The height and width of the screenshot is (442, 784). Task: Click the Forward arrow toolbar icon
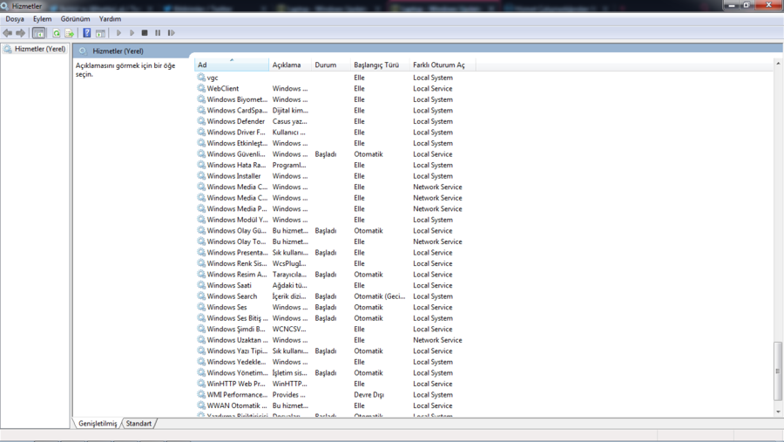click(x=21, y=33)
